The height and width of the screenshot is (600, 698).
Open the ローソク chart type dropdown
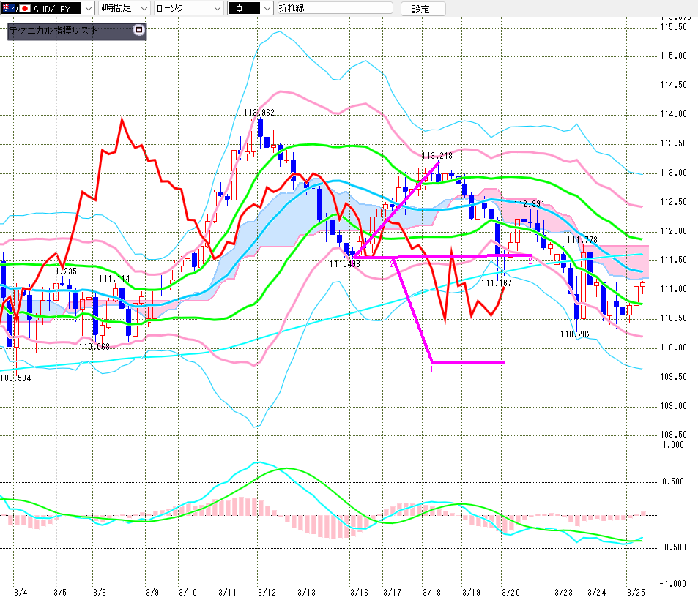point(216,8)
